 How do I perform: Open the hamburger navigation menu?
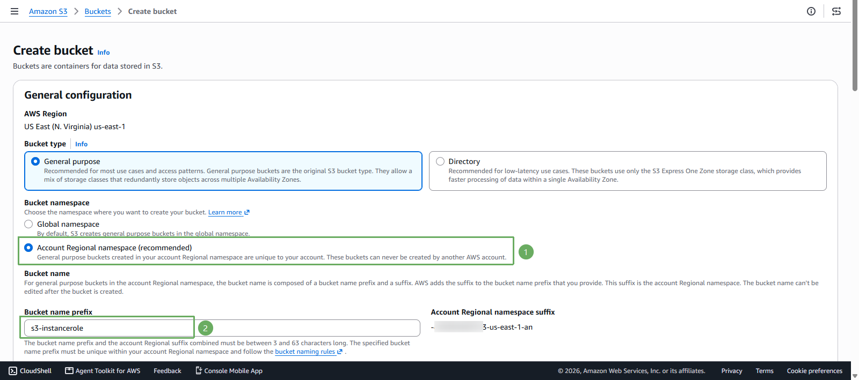(14, 11)
